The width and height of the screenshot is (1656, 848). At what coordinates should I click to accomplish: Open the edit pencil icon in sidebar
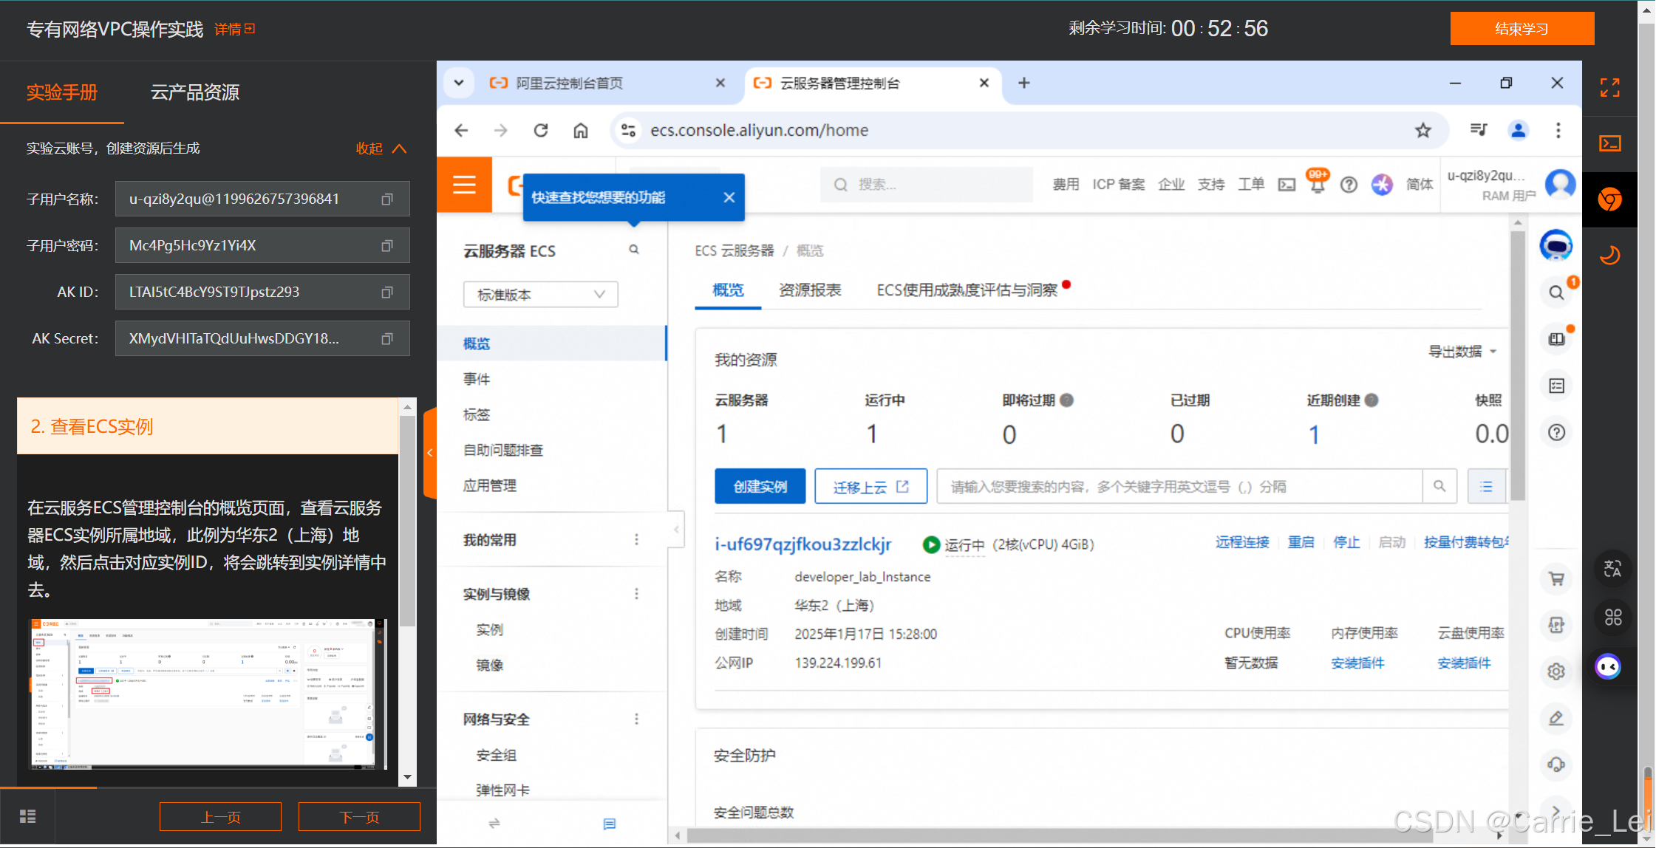pyautogui.click(x=1556, y=718)
